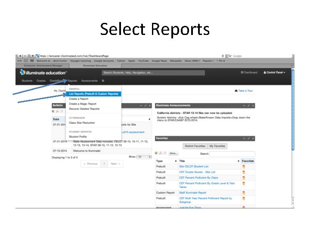Open the Students navigation menu
310x233 pixels.
(x=27, y=81)
